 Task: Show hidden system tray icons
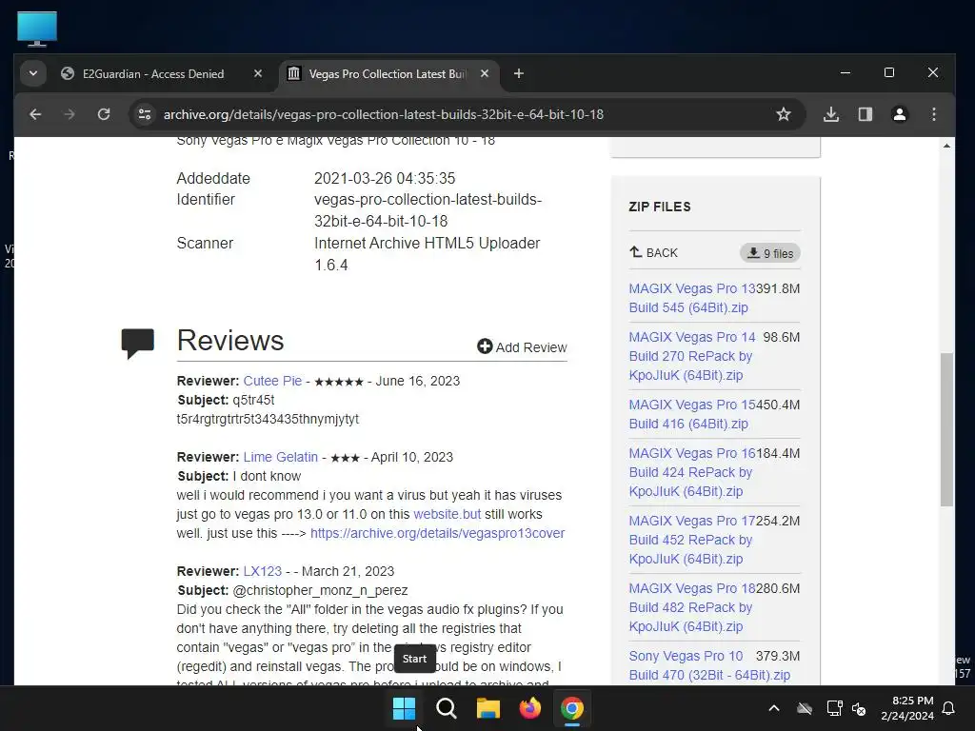pyautogui.click(x=774, y=707)
